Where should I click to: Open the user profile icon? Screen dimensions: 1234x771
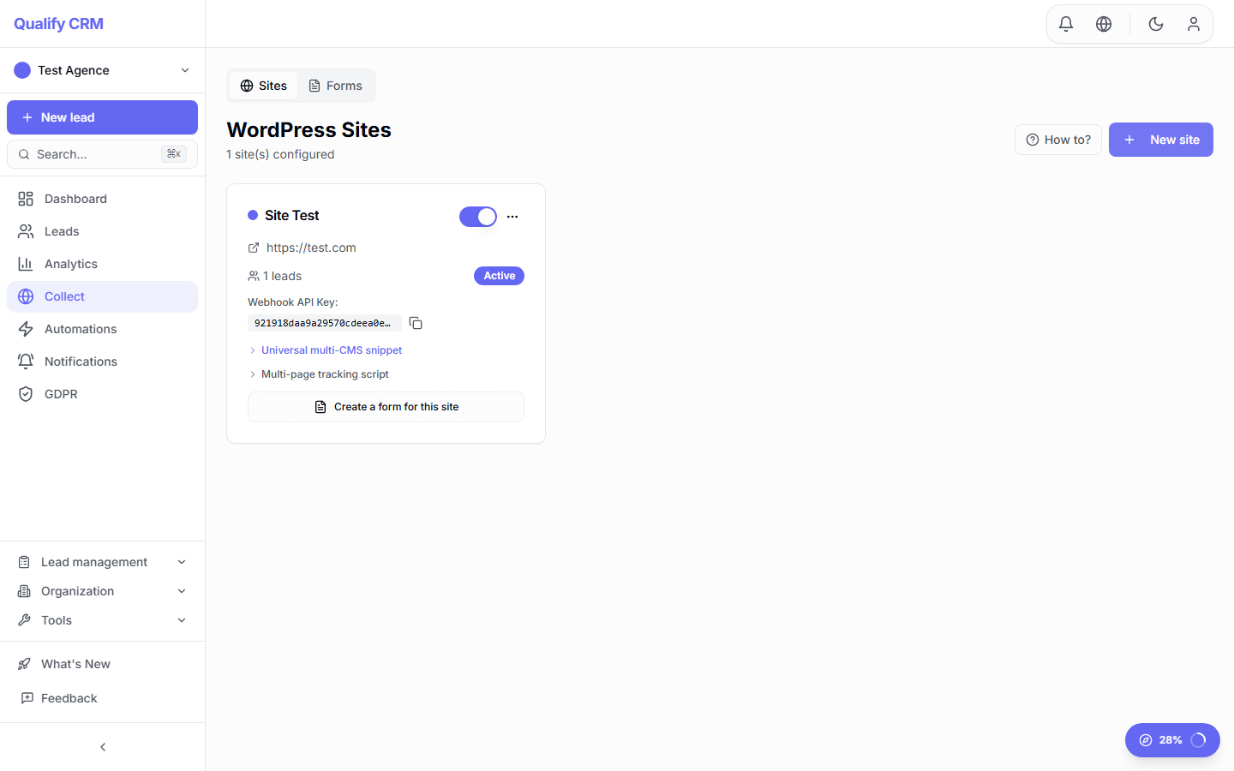click(1194, 24)
